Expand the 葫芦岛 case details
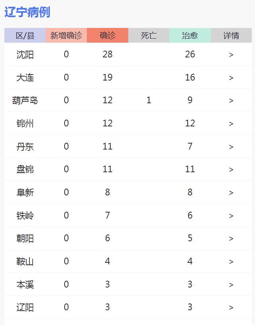Screen dimensions: 255x325 pos(231,100)
